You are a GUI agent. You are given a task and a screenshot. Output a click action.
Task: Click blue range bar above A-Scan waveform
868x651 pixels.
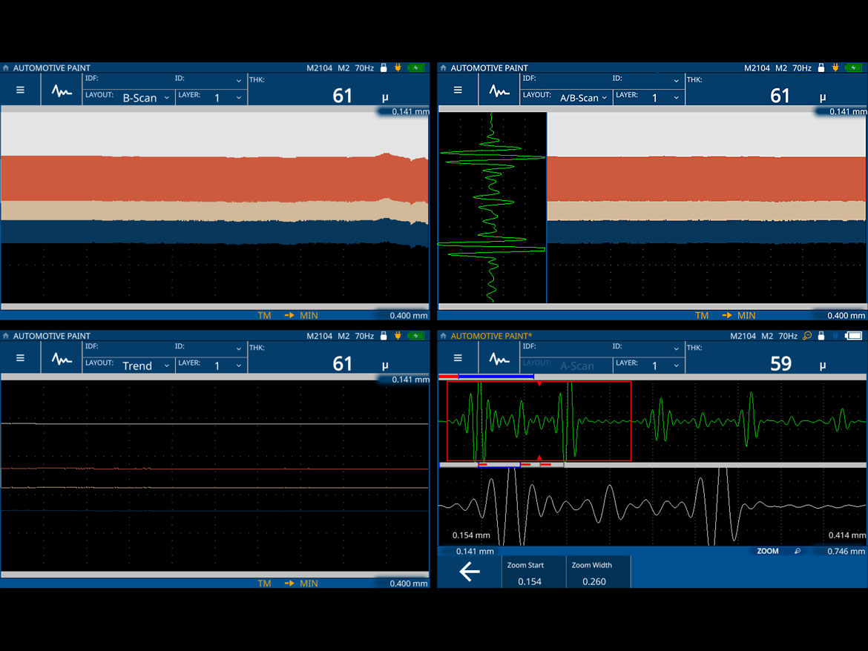496,377
